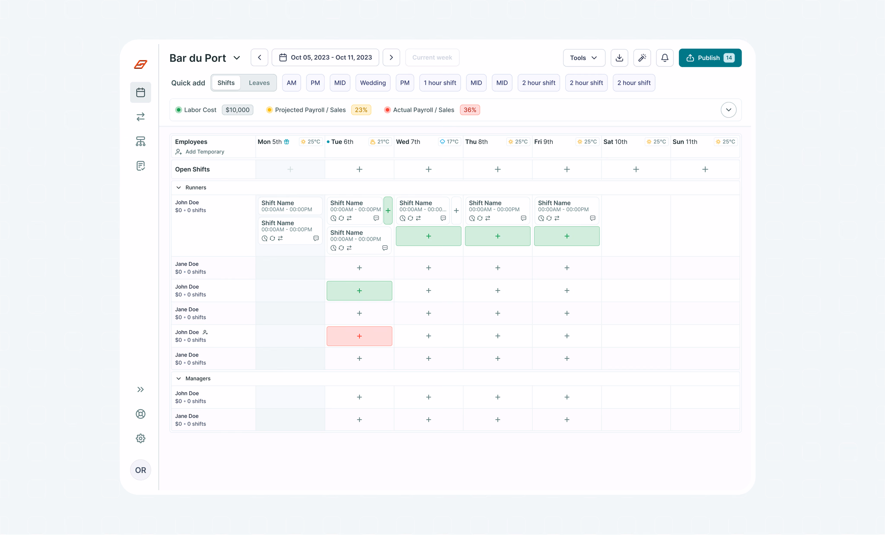Click the OR user avatar

140,470
